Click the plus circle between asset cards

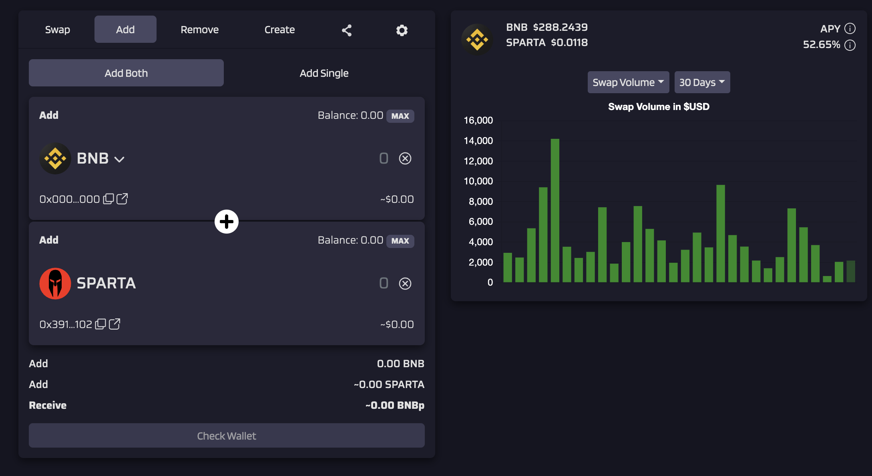click(x=227, y=222)
